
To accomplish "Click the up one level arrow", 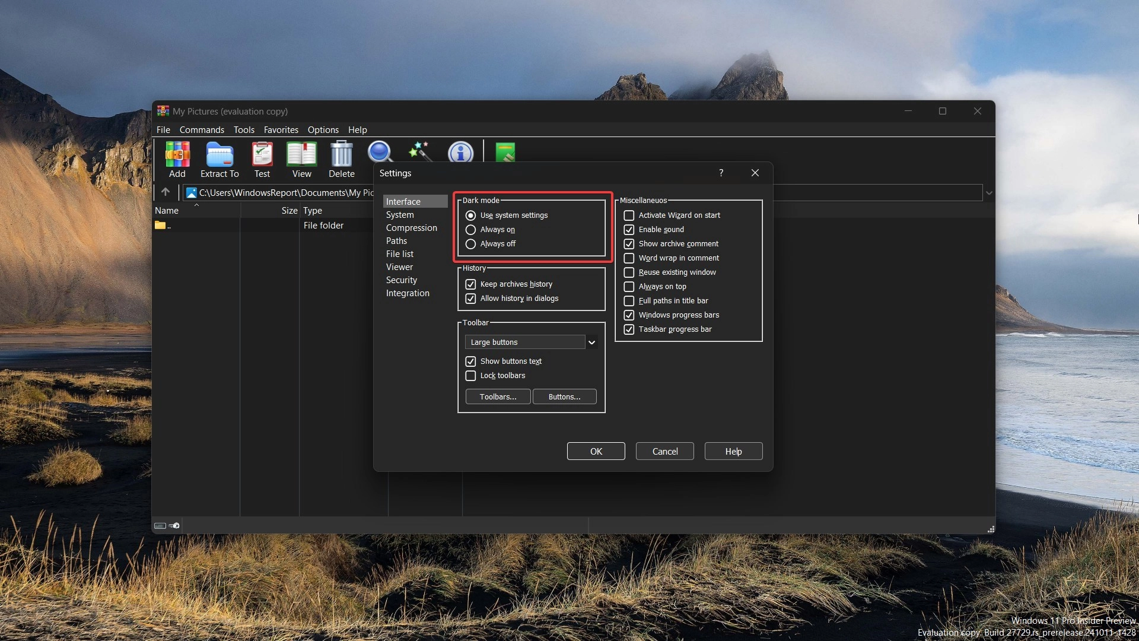I will click(x=166, y=192).
